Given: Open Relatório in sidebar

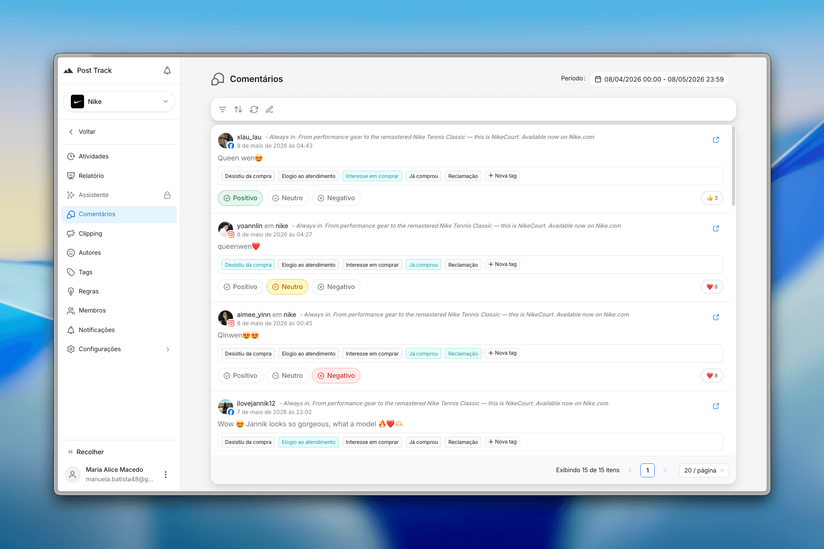Looking at the screenshot, I should (119, 176).
